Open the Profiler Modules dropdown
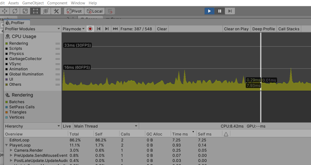This screenshot has height=165, width=311. [x=33, y=29]
